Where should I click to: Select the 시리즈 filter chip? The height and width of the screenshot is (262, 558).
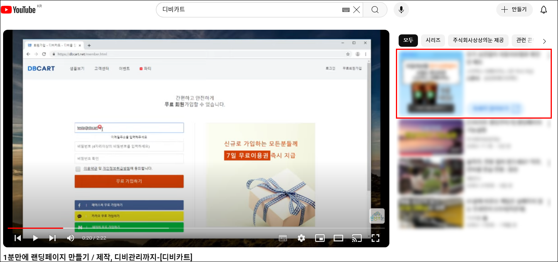pyautogui.click(x=433, y=40)
